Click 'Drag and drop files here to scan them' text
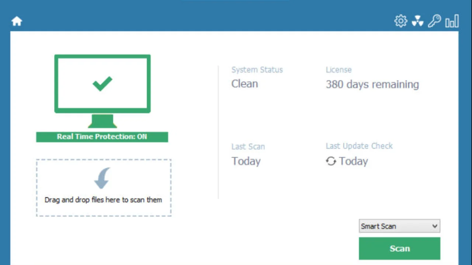The image size is (472, 265). pos(103,200)
